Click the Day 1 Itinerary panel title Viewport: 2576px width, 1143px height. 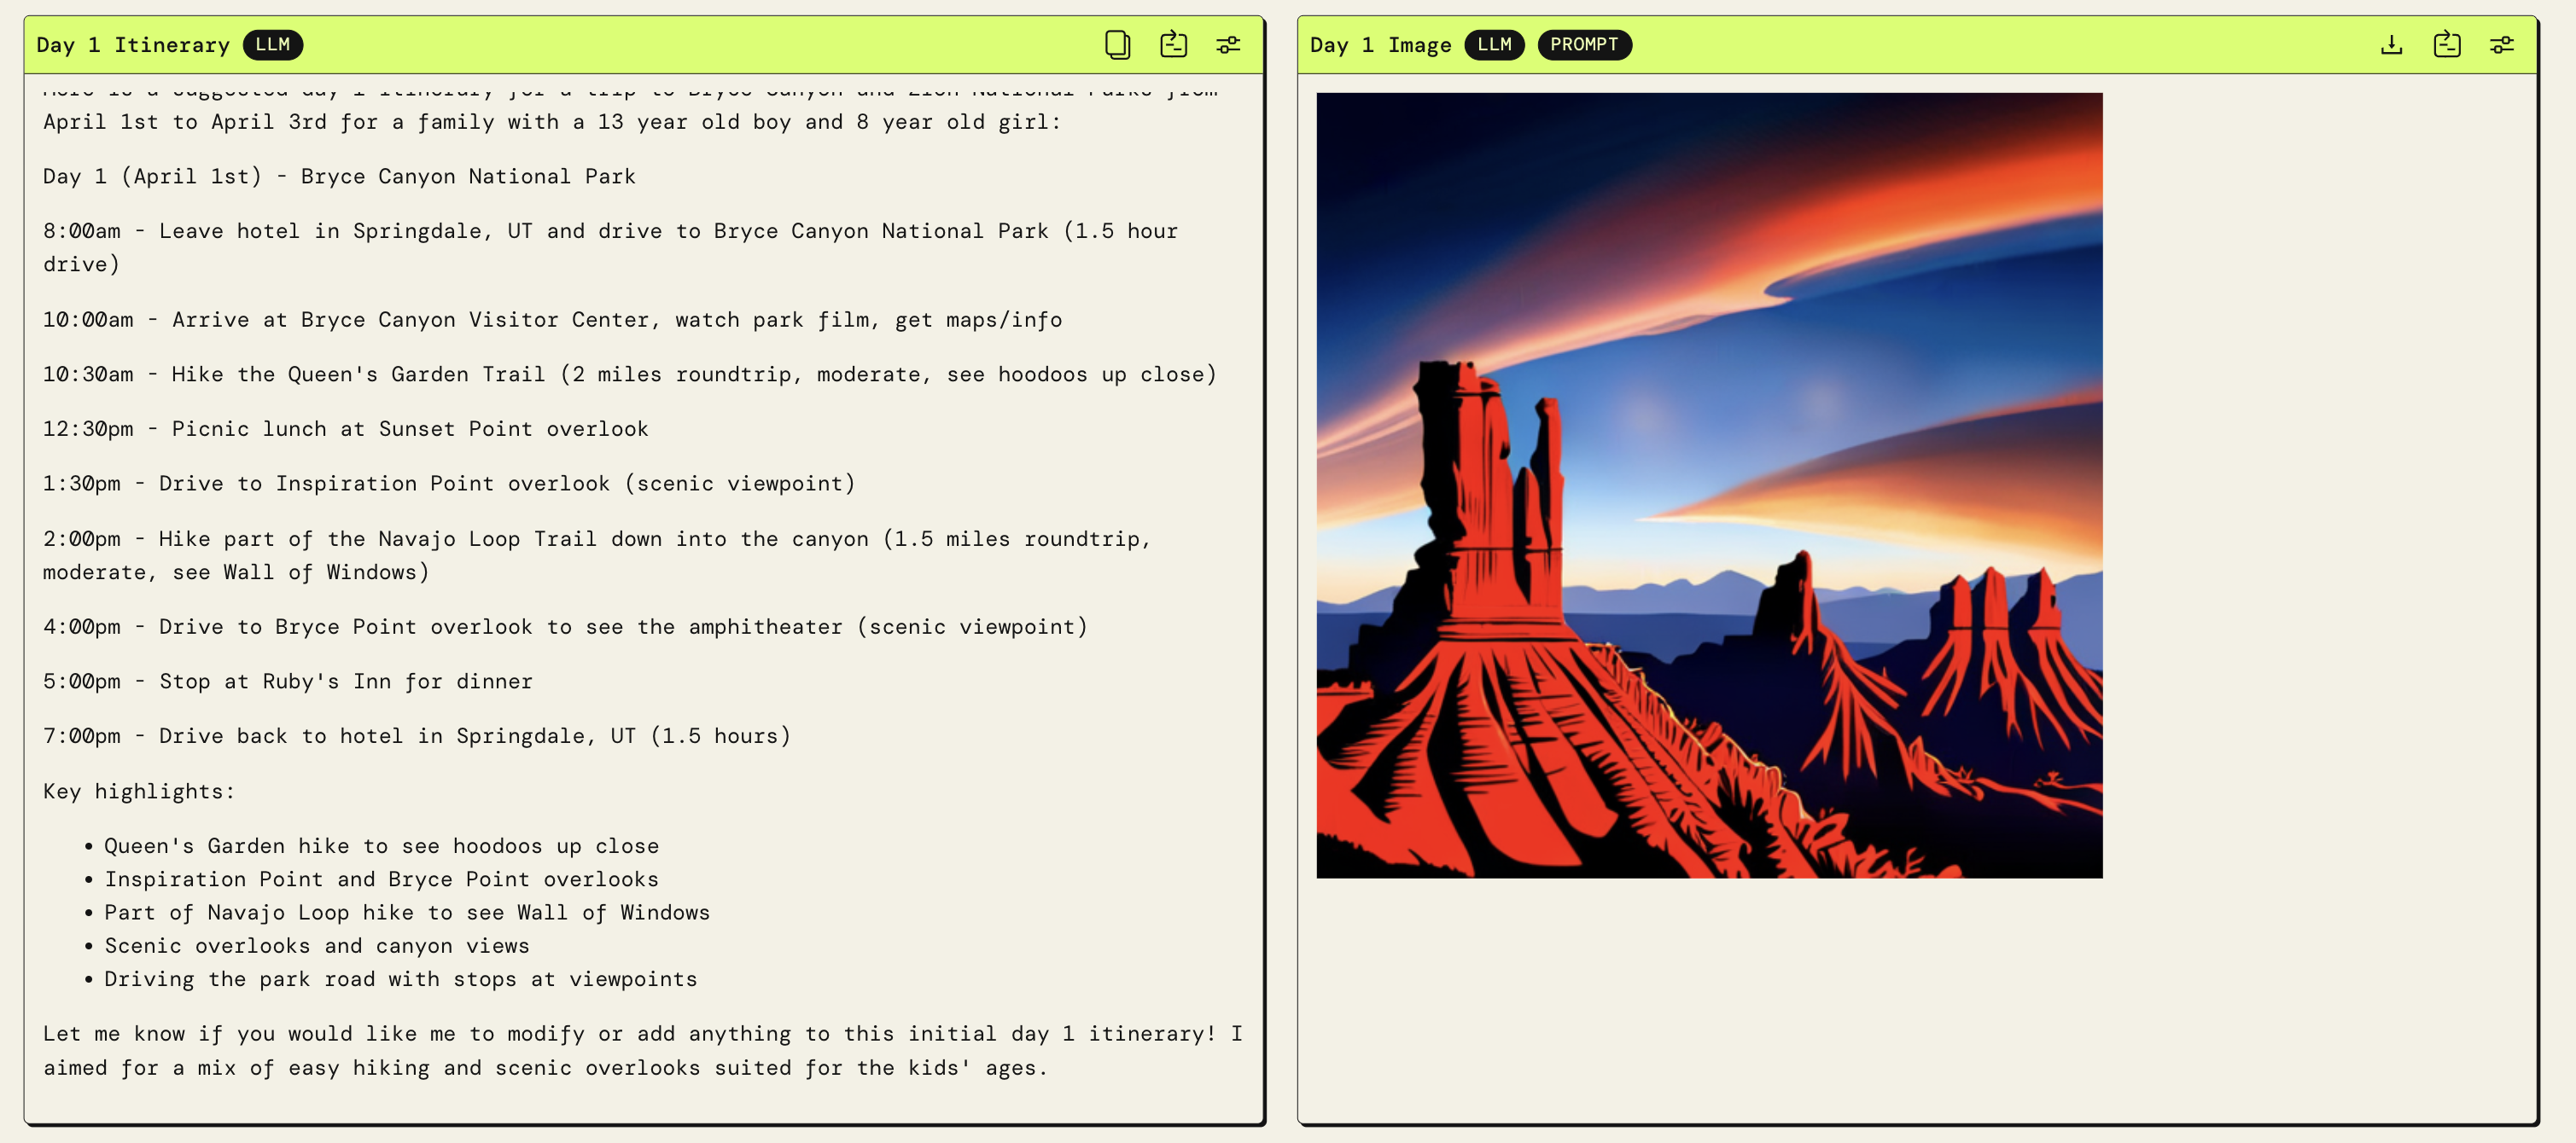[x=133, y=45]
